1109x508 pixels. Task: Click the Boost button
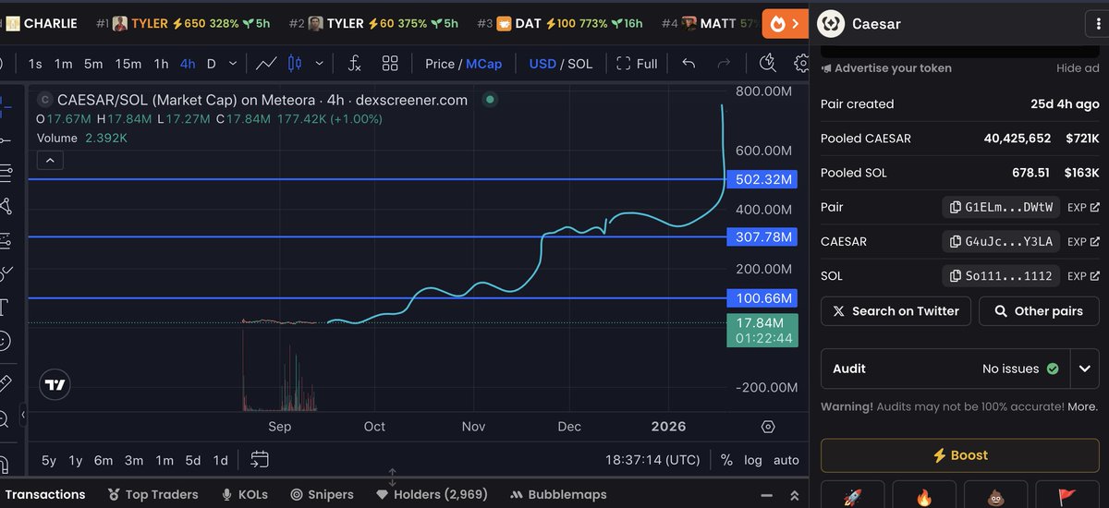coord(959,455)
